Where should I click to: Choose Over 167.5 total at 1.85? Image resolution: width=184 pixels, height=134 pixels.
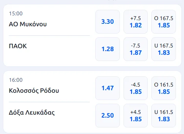coord(164,22)
